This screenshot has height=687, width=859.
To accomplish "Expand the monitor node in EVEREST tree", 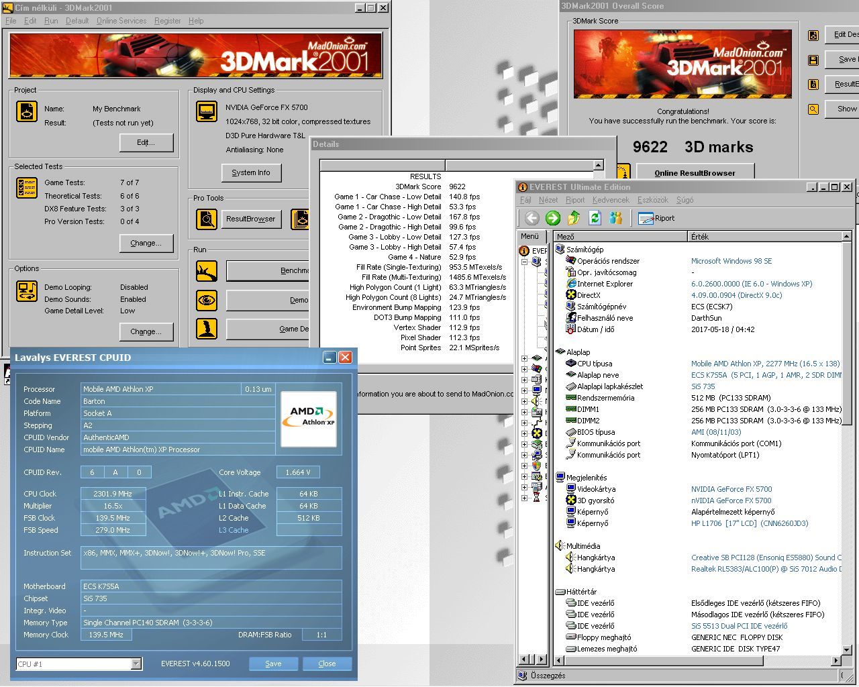I will point(525,391).
